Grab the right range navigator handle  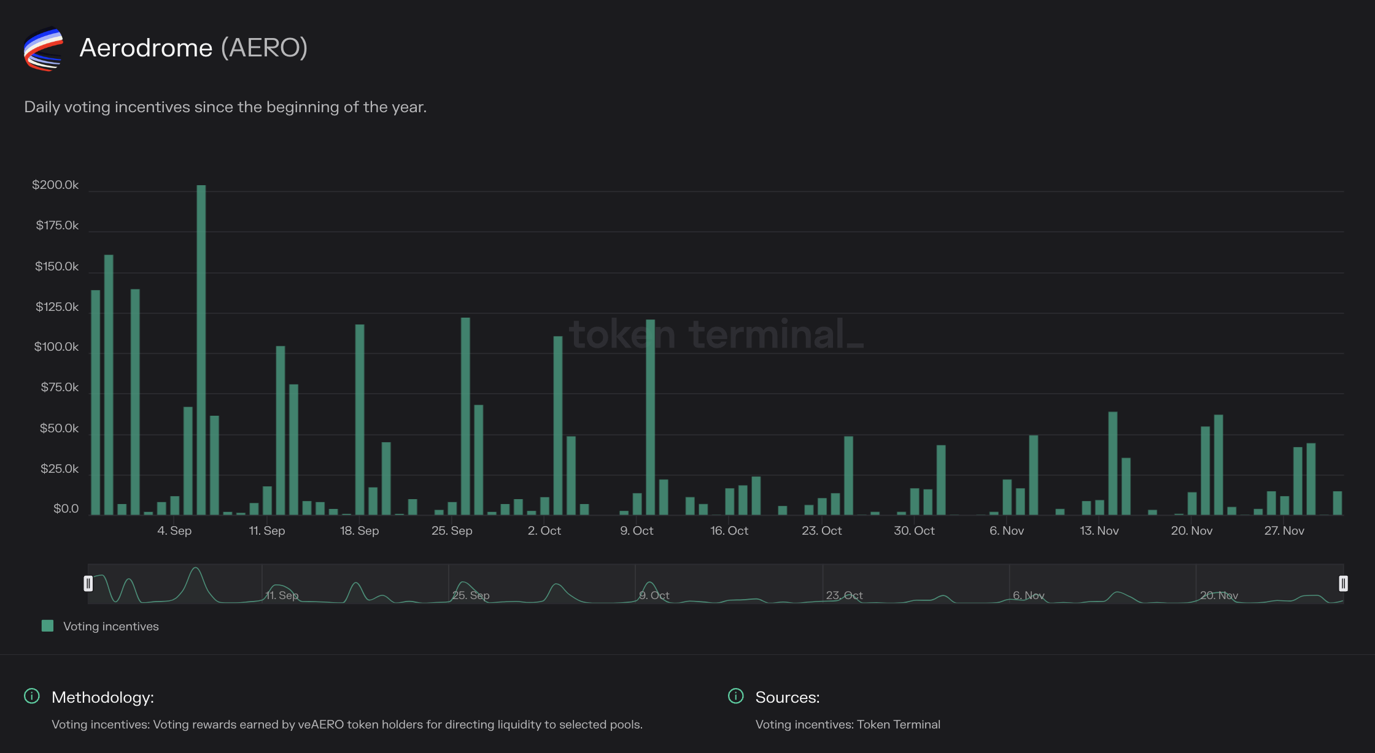(1343, 583)
